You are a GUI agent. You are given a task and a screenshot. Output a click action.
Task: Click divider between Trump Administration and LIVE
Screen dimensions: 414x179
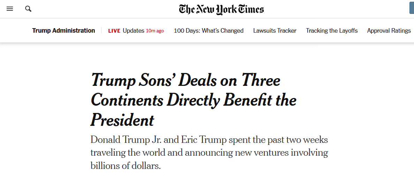(101, 31)
